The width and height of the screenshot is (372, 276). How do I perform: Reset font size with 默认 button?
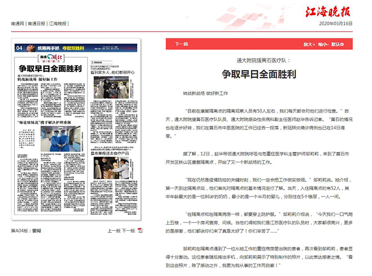339,45
